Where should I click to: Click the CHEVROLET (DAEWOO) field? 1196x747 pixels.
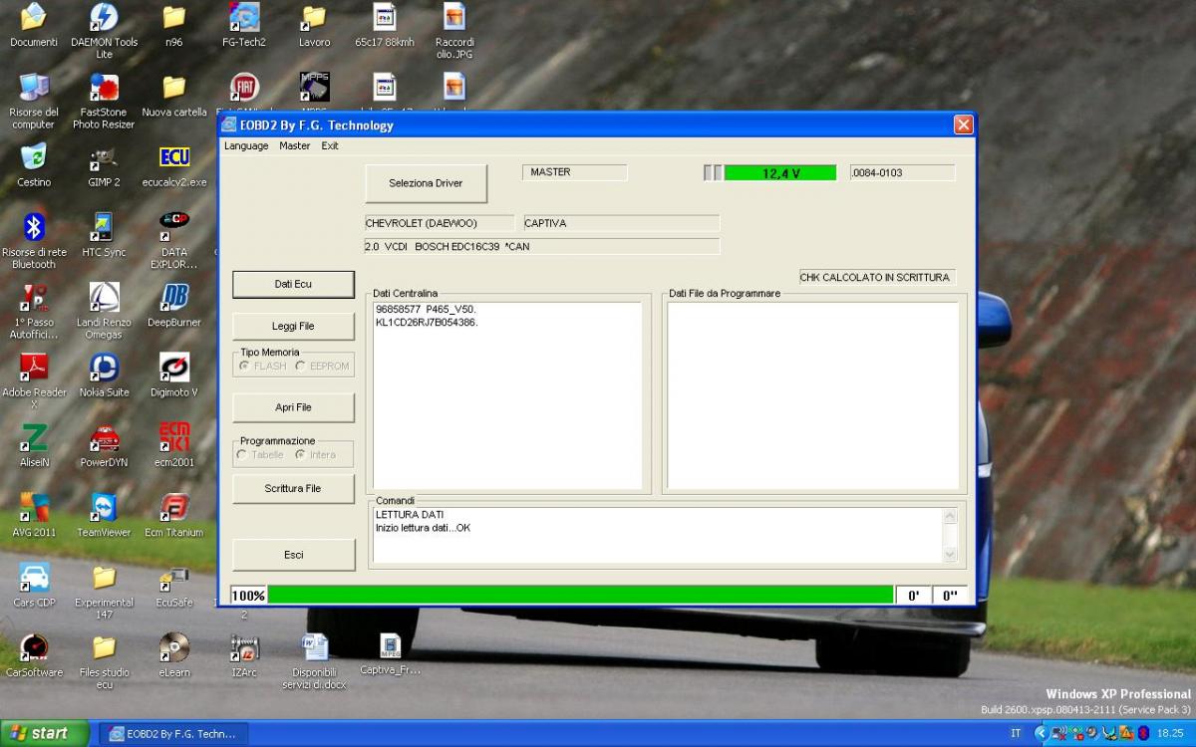pyautogui.click(x=440, y=223)
